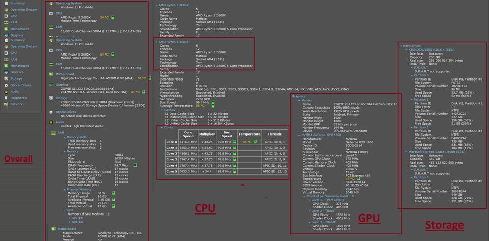This screenshot has width=489, height=241.
Task: Select the Volume Serial Number 442F2C20
Action: (x=459, y=114)
